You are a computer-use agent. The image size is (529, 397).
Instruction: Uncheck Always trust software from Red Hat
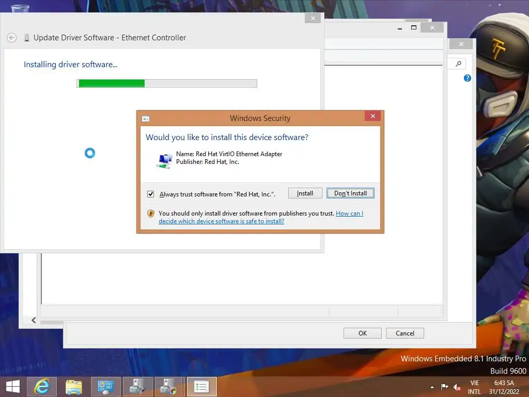[x=150, y=194]
